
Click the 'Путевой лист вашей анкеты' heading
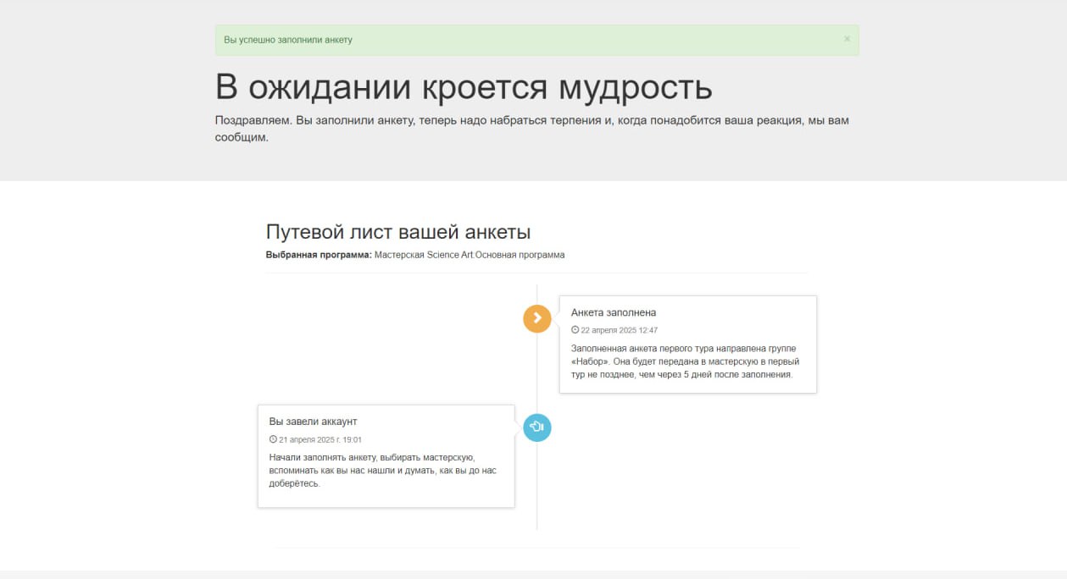pyautogui.click(x=398, y=232)
